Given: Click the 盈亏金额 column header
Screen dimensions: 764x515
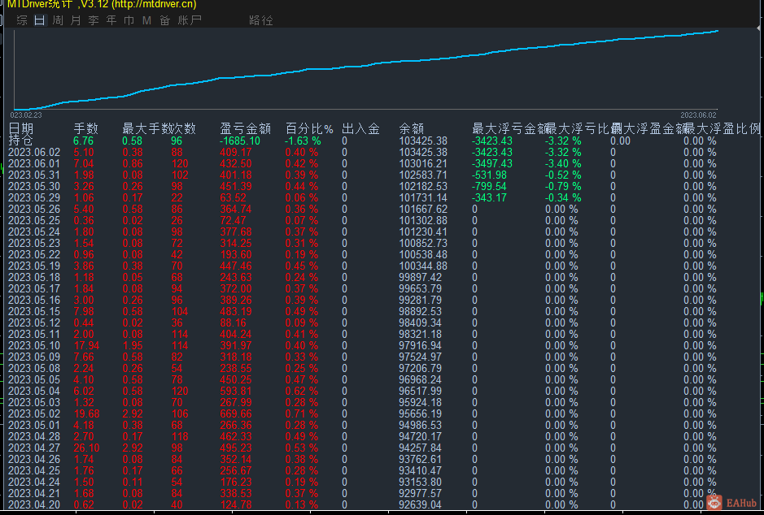Looking at the screenshot, I should tap(245, 128).
